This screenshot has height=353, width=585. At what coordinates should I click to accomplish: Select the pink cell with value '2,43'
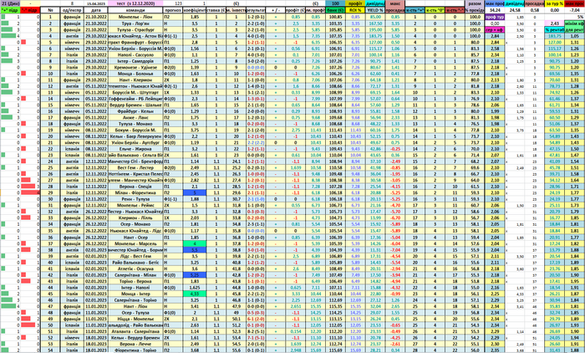(x=554, y=23)
